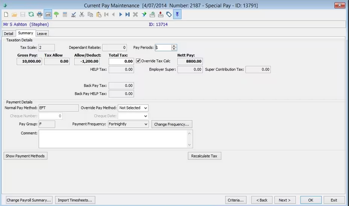Click the Change Frequency... button

click(x=171, y=124)
